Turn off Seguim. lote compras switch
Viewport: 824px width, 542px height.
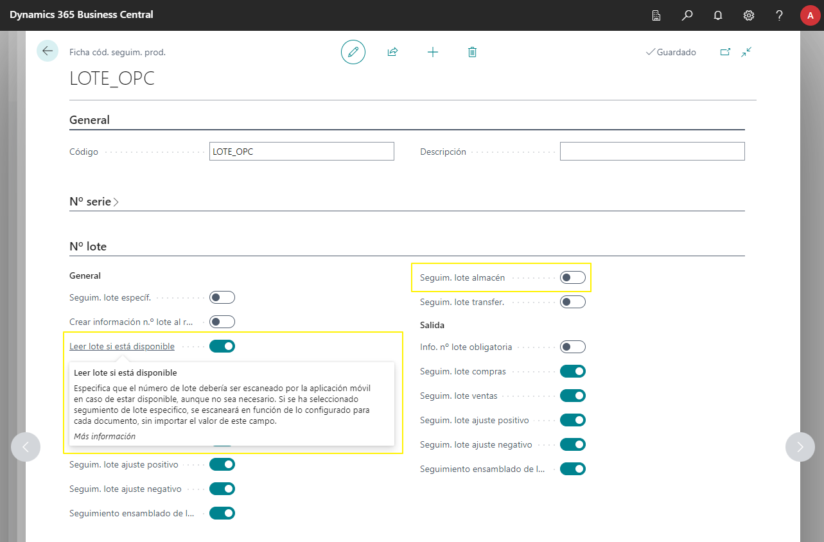pos(573,371)
